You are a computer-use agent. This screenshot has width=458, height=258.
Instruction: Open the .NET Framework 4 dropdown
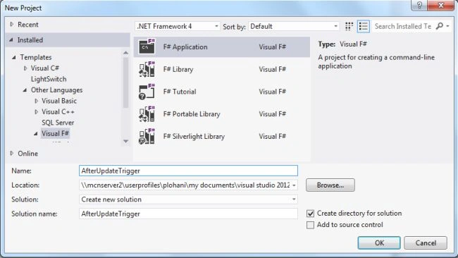[x=178, y=26]
